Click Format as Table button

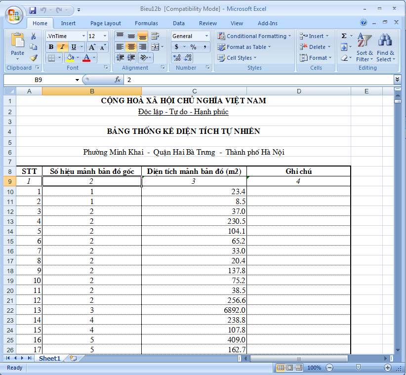coord(244,47)
